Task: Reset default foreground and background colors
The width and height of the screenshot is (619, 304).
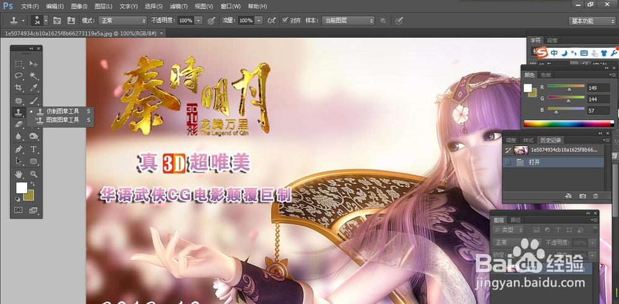Action: tap(18, 199)
